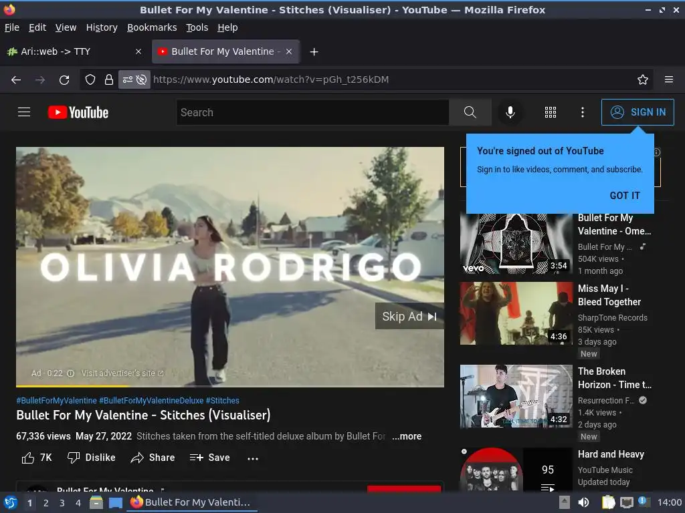Switch to workspace 2 in taskbar

(x=45, y=503)
